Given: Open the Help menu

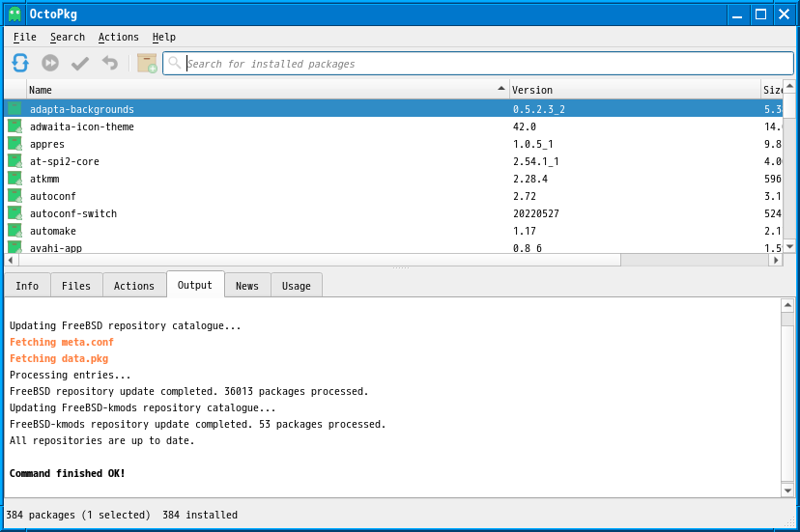Looking at the screenshot, I should [x=164, y=38].
